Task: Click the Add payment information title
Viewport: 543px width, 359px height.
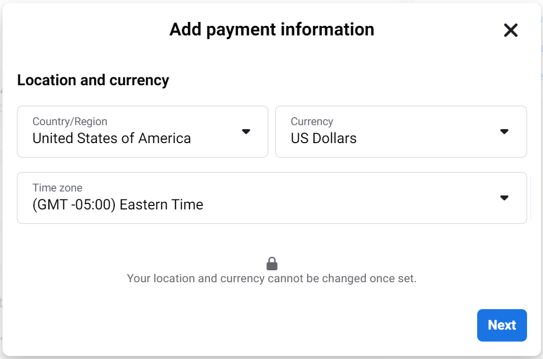Action: coord(272,29)
